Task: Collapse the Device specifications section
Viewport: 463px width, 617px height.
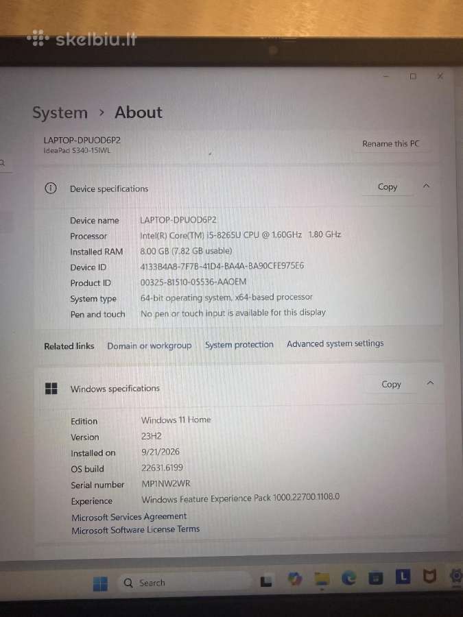Action: pos(426,186)
